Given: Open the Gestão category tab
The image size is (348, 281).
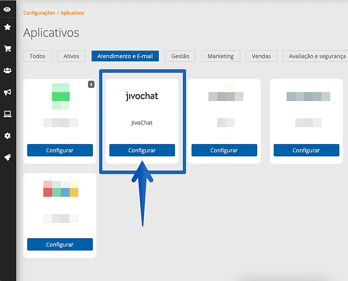Looking at the screenshot, I should click(x=180, y=56).
